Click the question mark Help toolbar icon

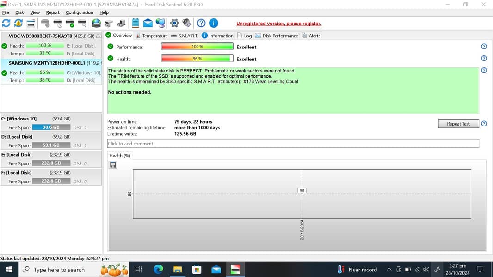point(201,23)
